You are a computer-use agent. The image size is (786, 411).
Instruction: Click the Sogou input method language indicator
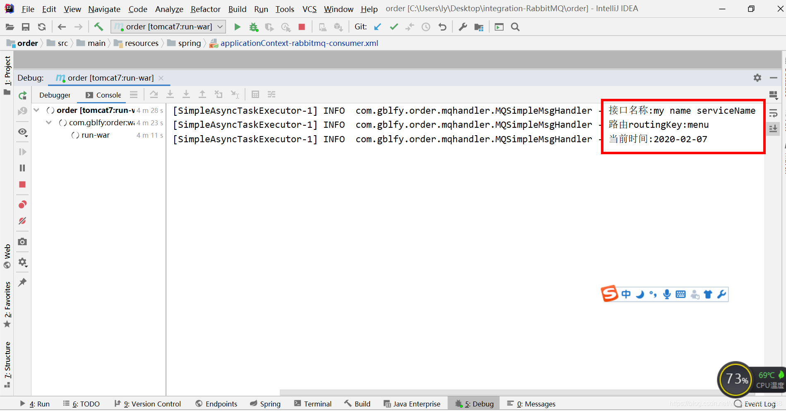pos(626,294)
